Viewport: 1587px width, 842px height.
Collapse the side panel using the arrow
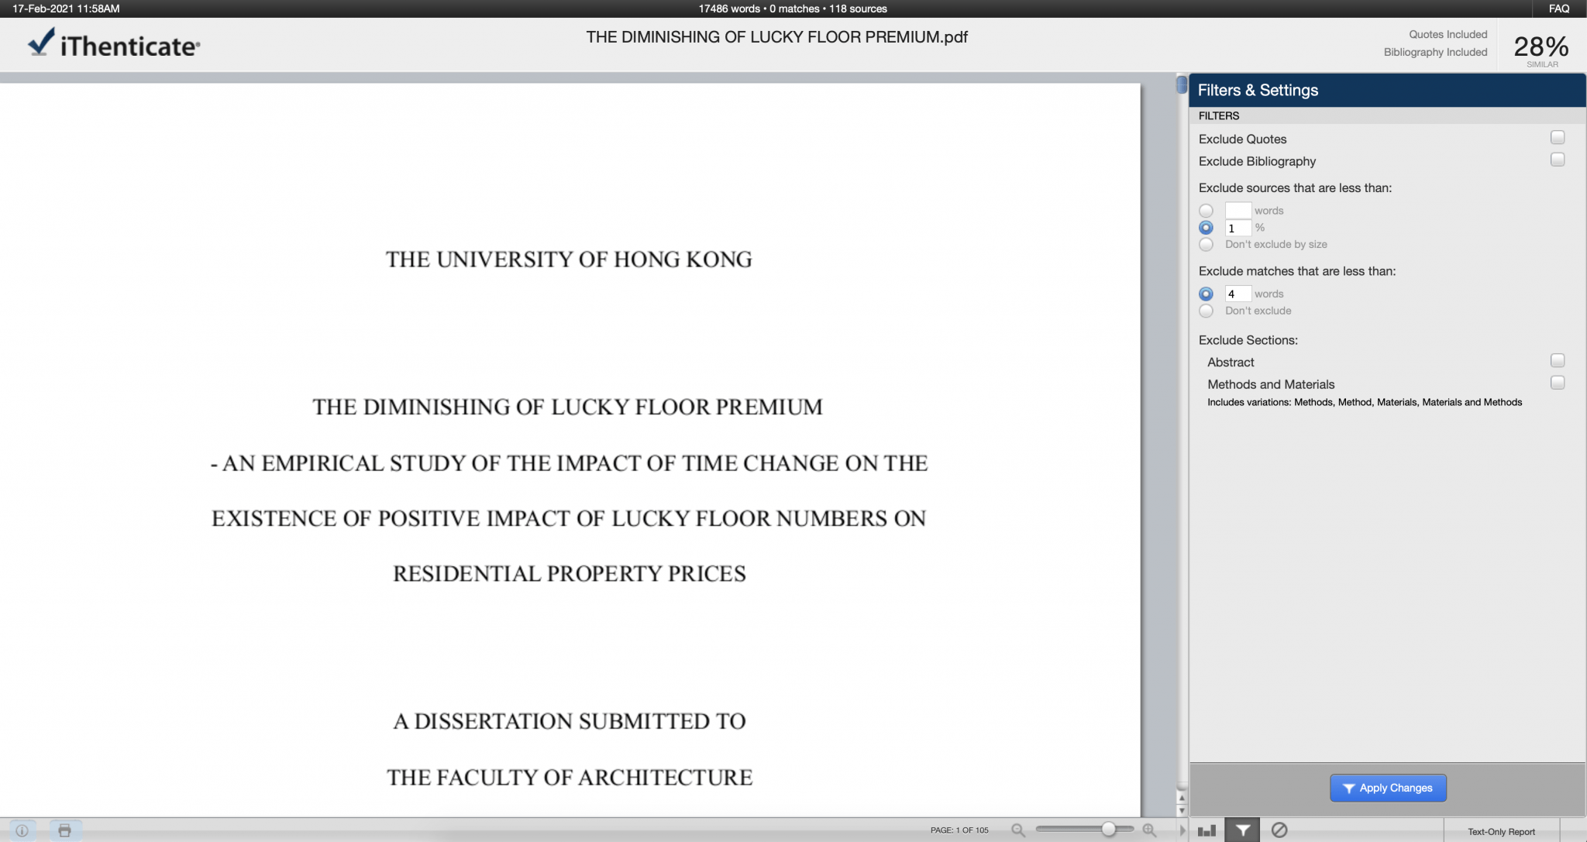click(1183, 830)
